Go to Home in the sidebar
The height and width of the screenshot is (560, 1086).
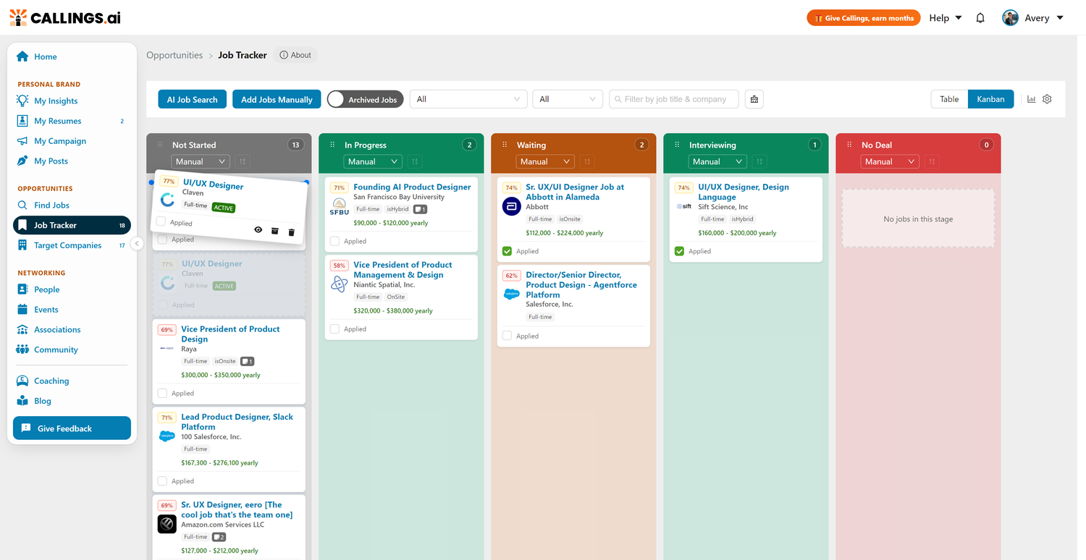(72, 56)
